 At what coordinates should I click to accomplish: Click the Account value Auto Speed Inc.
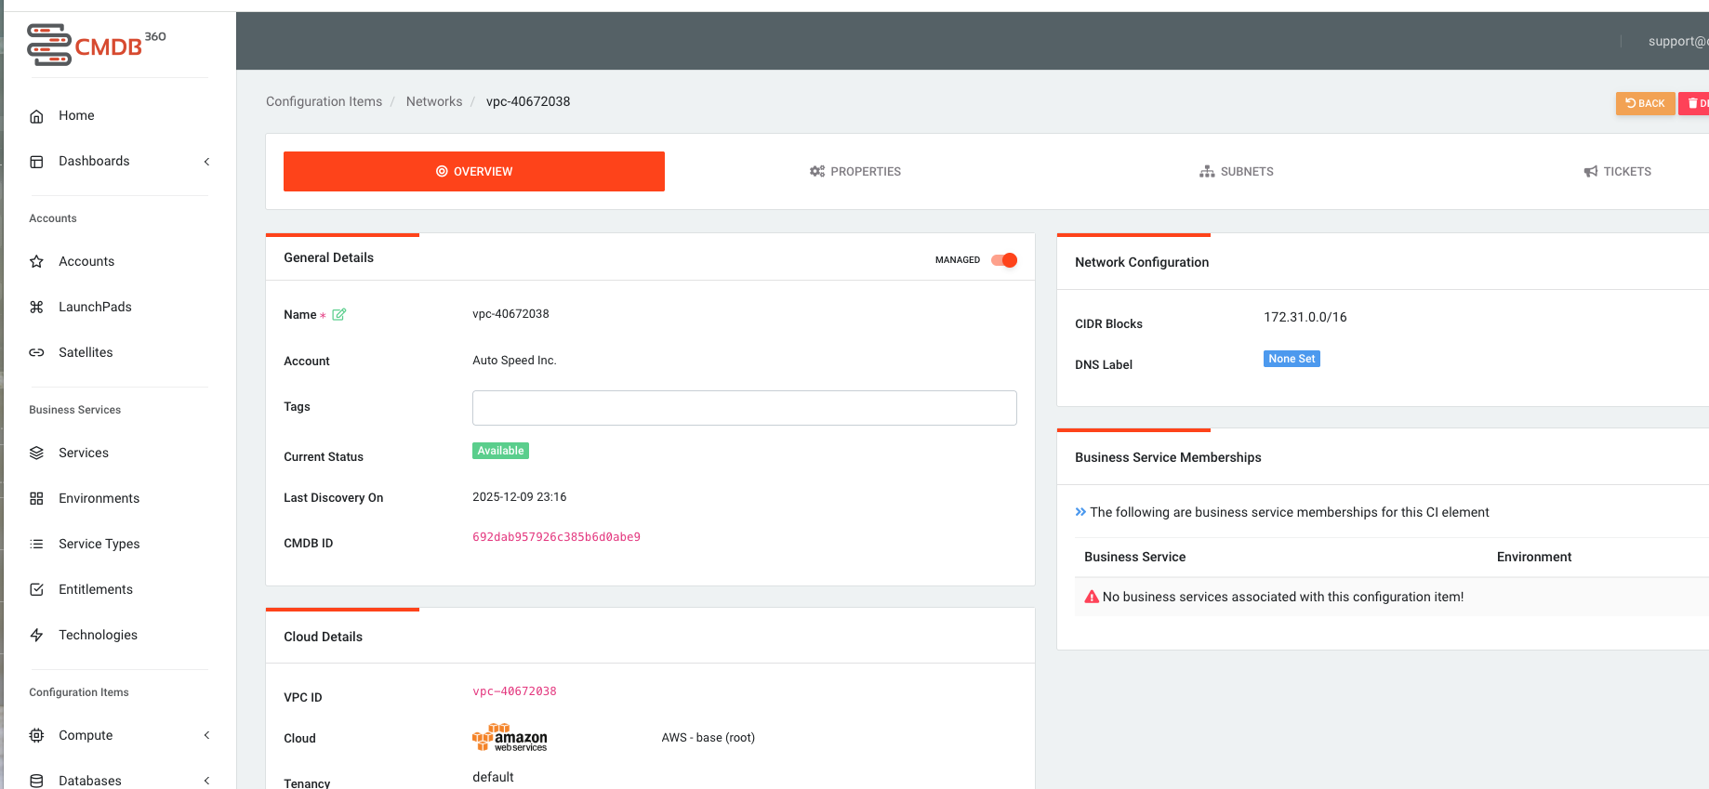coord(514,361)
